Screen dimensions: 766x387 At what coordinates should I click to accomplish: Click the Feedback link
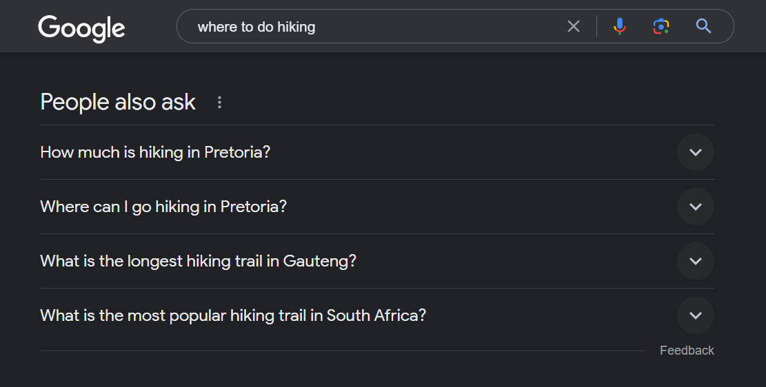(x=686, y=351)
